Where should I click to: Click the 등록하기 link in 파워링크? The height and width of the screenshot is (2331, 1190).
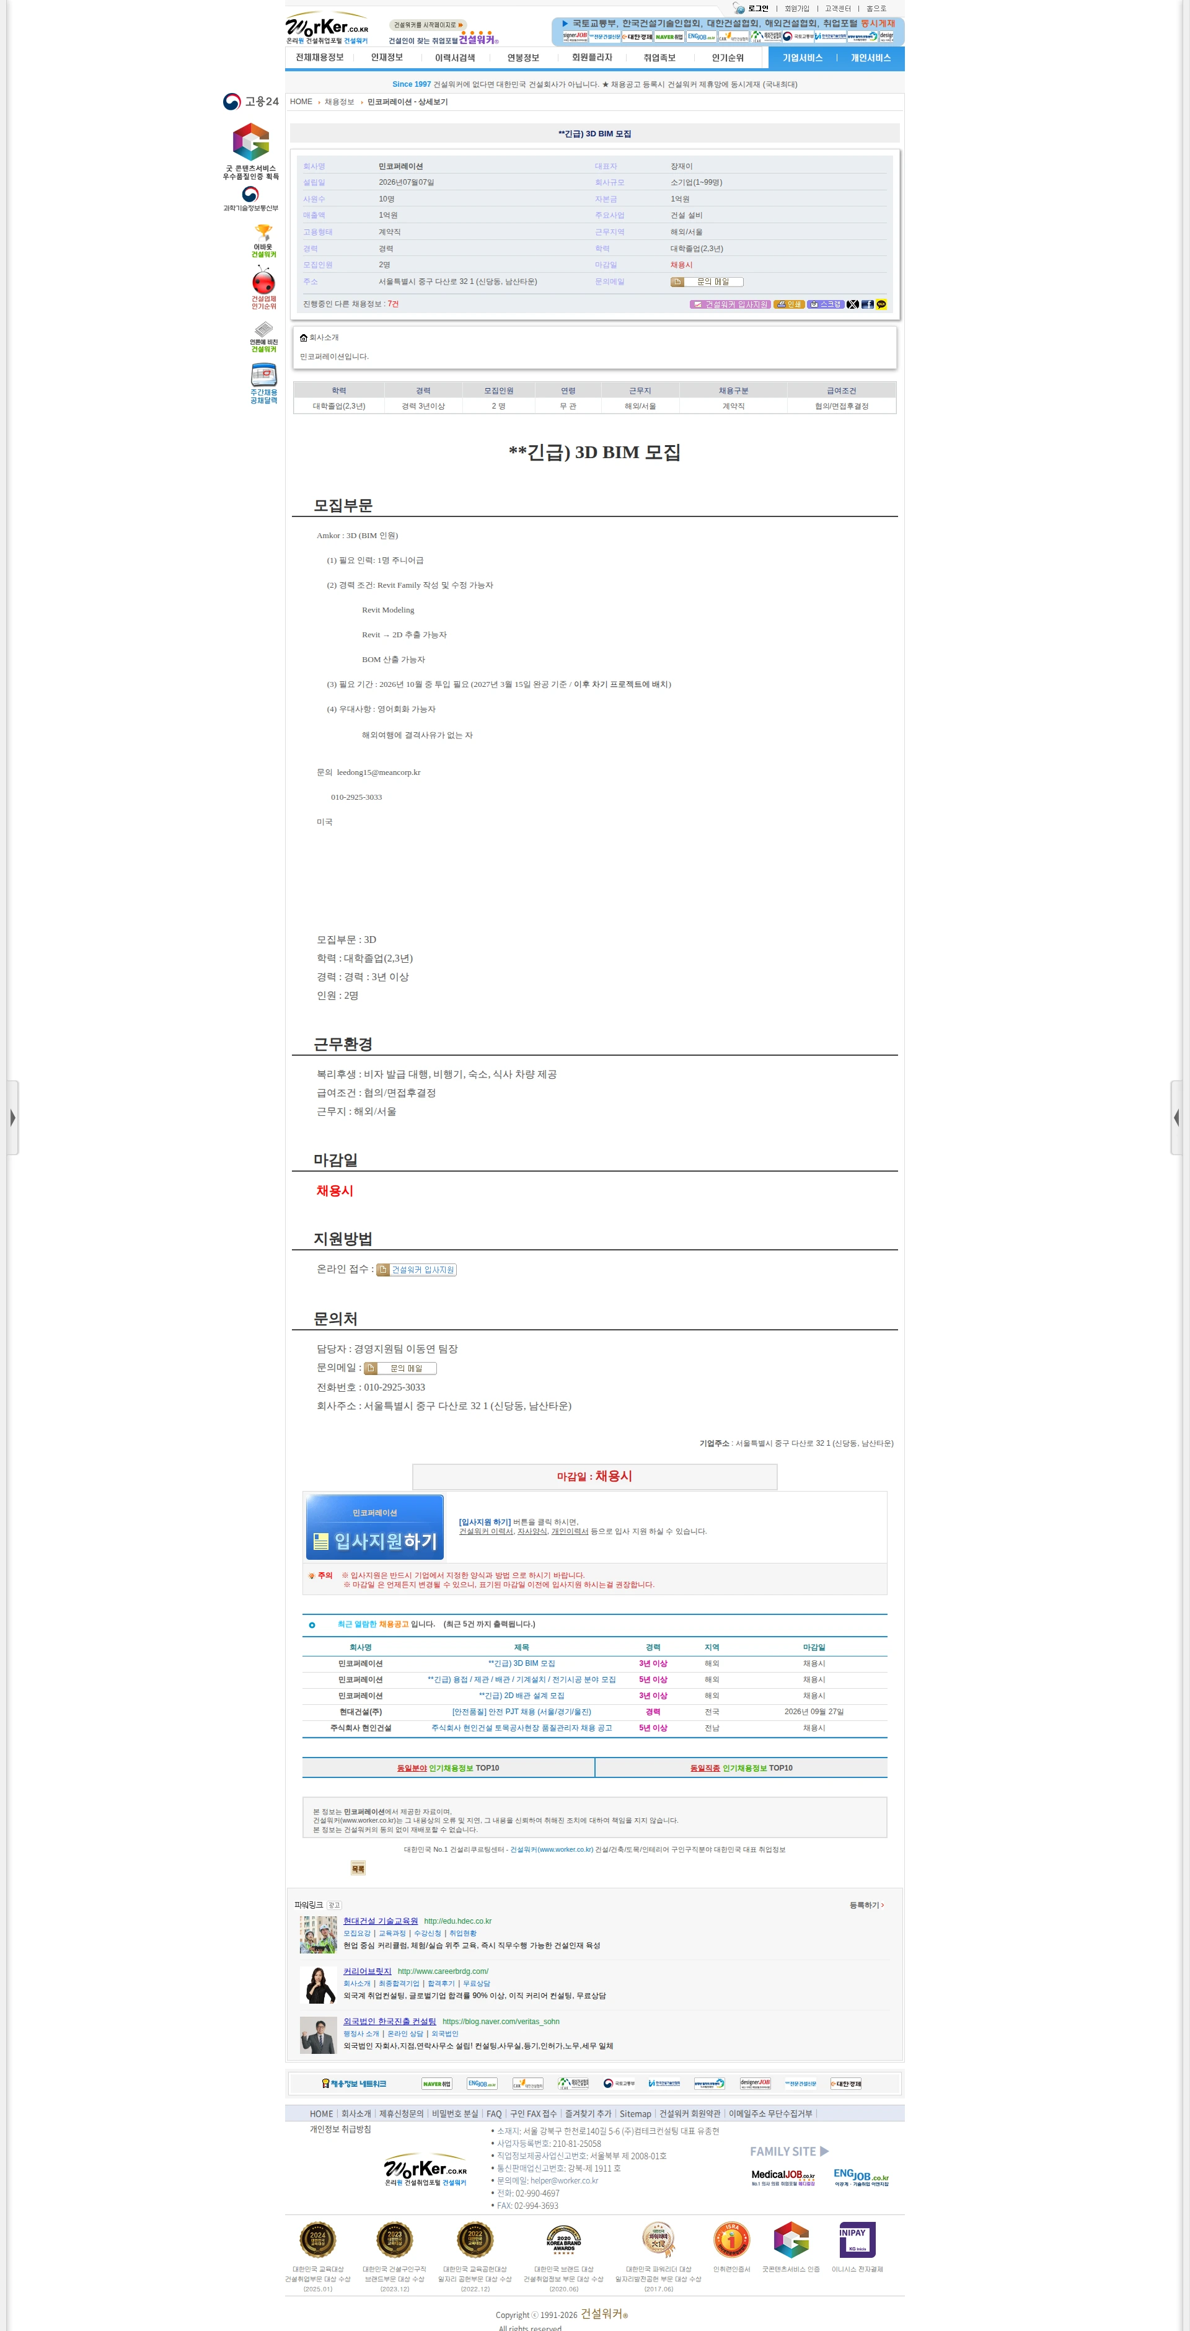pyautogui.click(x=866, y=1905)
